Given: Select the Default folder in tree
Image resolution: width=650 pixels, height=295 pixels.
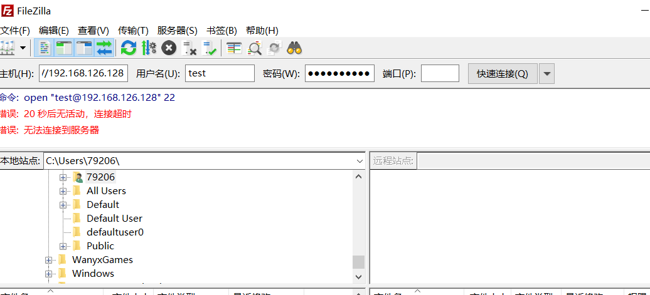Looking at the screenshot, I should pyautogui.click(x=103, y=204).
